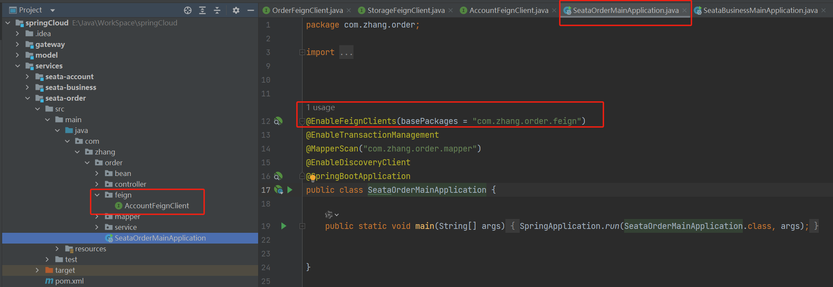Select the zhang package in tree
The height and width of the screenshot is (287, 833).
[x=105, y=152]
